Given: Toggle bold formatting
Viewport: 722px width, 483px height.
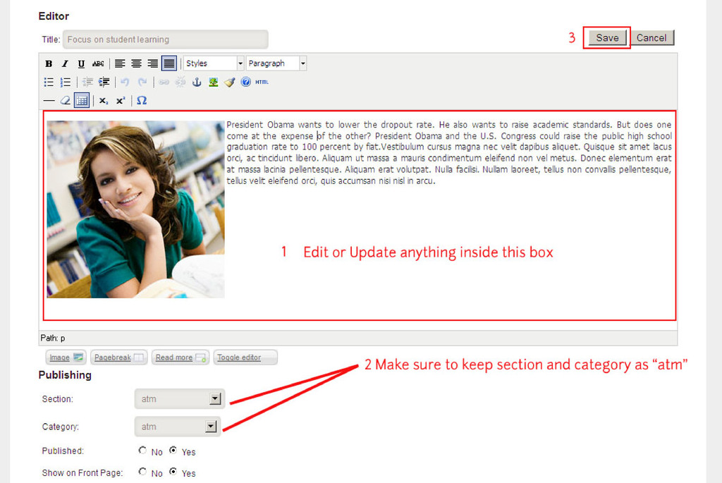Looking at the screenshot, I should (49, 63).
